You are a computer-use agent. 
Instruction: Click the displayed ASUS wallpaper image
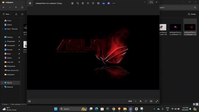click(93, 53)
